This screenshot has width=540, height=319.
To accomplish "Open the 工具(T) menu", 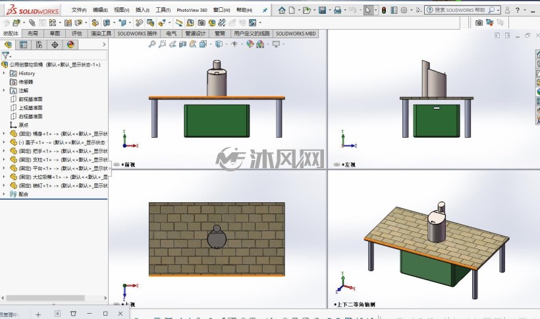I will pyautogui.click(x=163, y=10).
